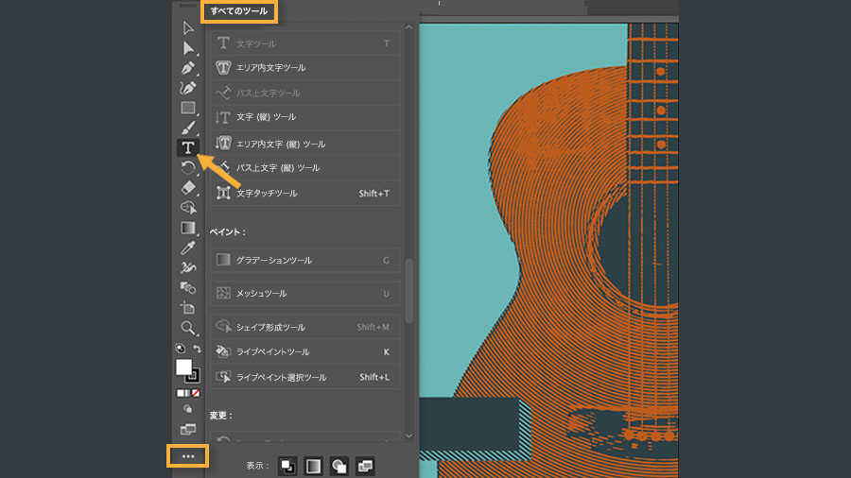Image resolution: width=851 pixels, height=478 pixels.
Task: Click the tool list scrollbar thumb
Action: tap(408, 291)
